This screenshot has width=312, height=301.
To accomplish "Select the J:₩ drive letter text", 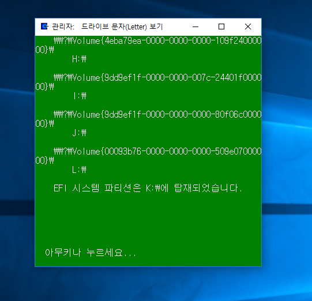I will pyautogui.click(x=79, y=133).
